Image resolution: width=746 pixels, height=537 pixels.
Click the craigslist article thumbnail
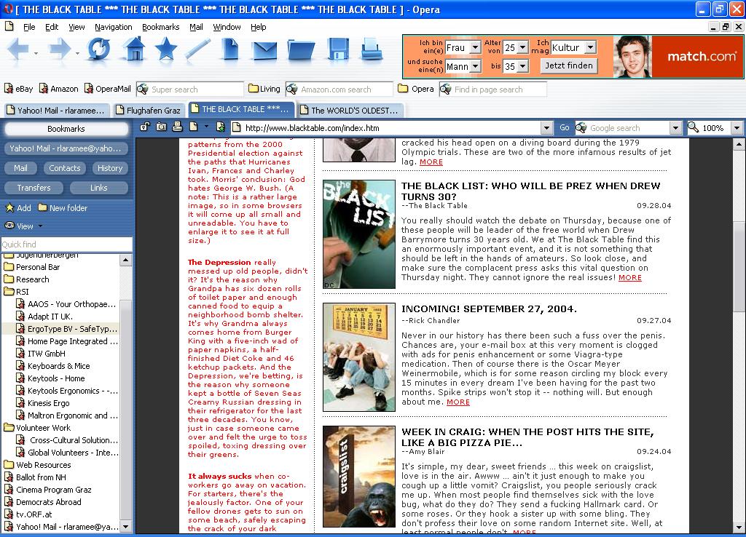coord(358,477)
